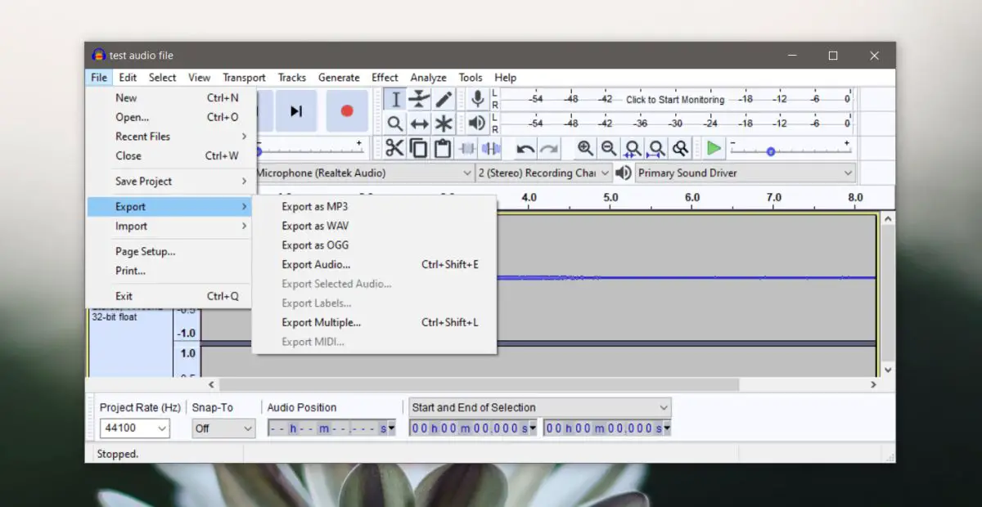Choose Export as MP3
The height and width of the screenshot is (507, 982).
314,207
